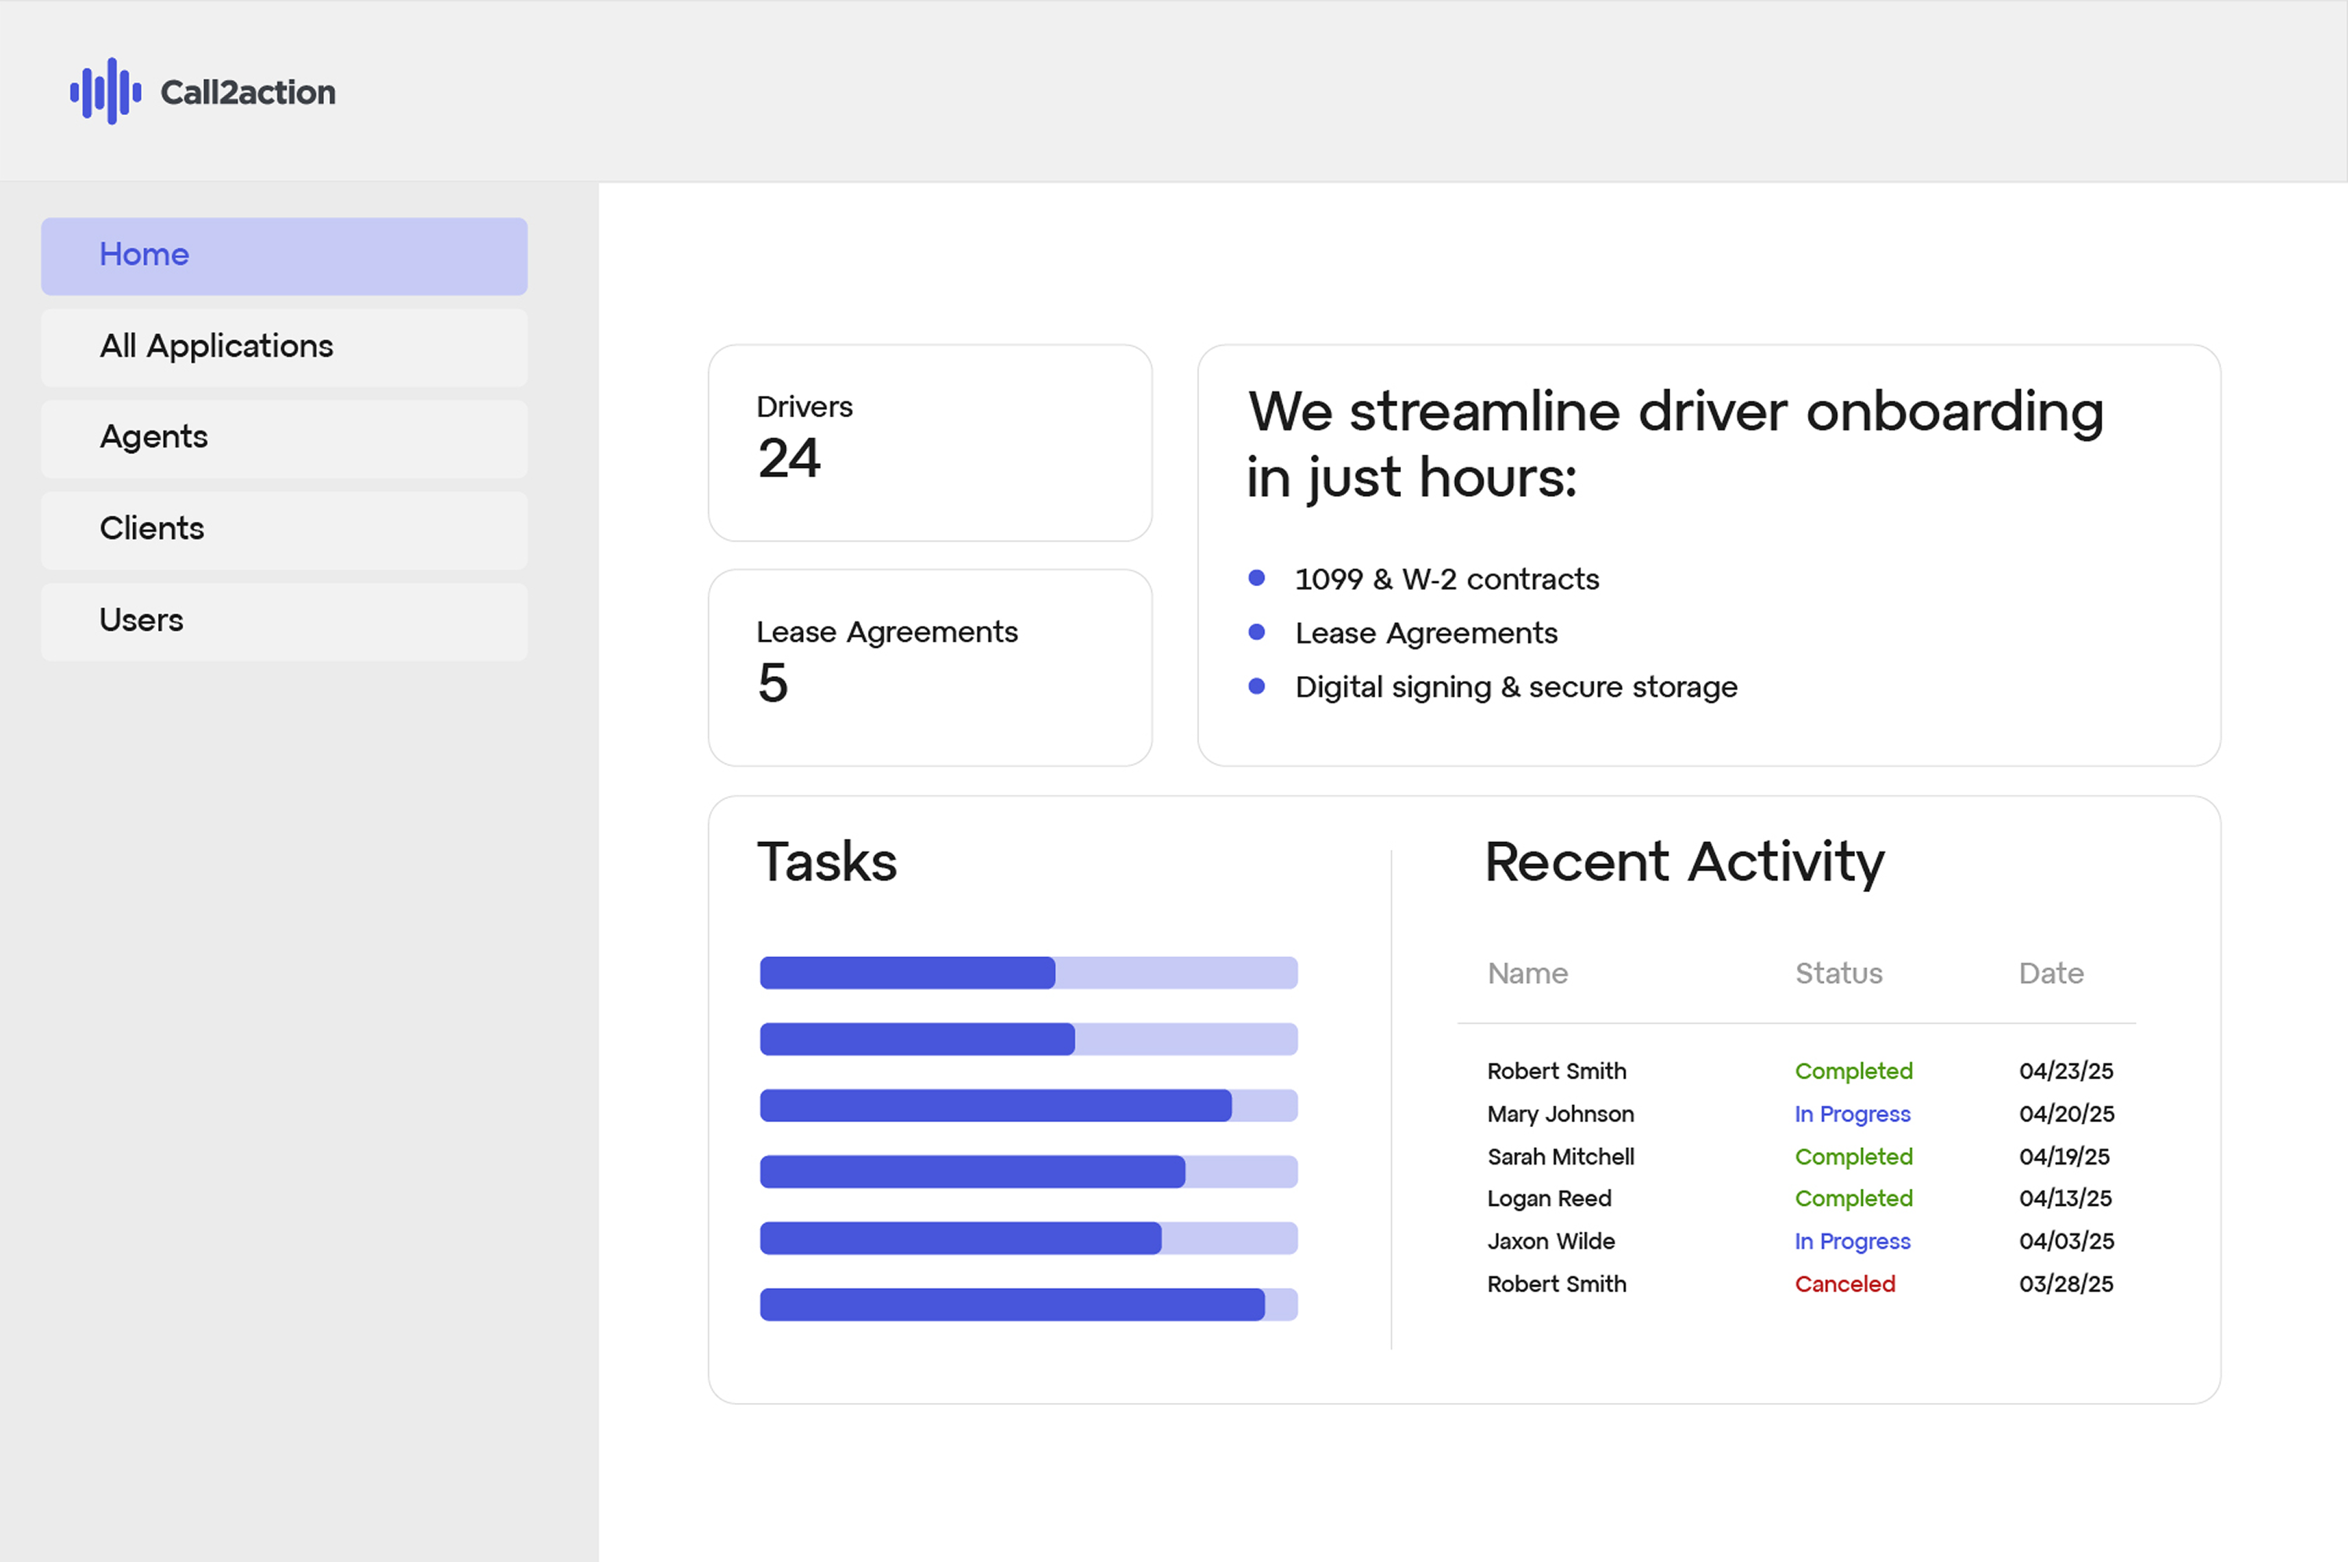Click the Tasks panel heading
The width and height of the screenshot is (2348, 1562).
click(x=826, y=861)
